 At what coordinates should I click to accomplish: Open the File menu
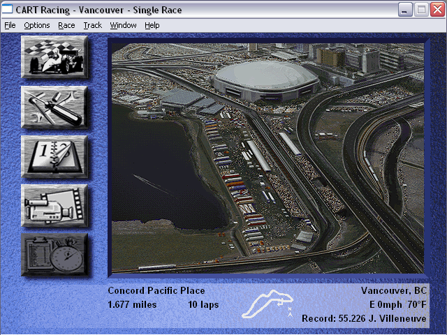(x=10, y=25)
